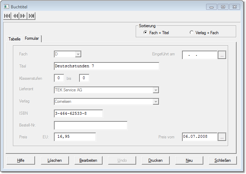Click the Buchtitel window icon
This screenshot has height=174, width=246.
(6, 7)
